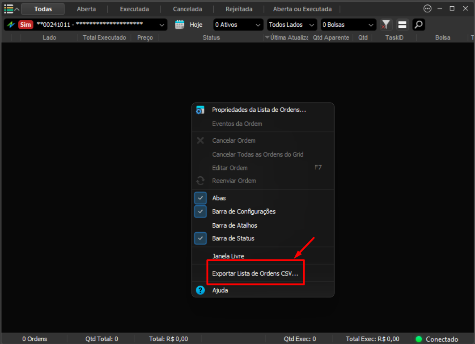Expand the 0 Ativos dropdown
This screenshot has width=475, height=344.
[238, 25]
